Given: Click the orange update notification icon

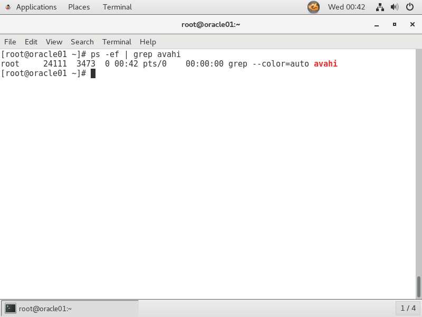Looking at the screenshot, I should click(x=313, y=7).
